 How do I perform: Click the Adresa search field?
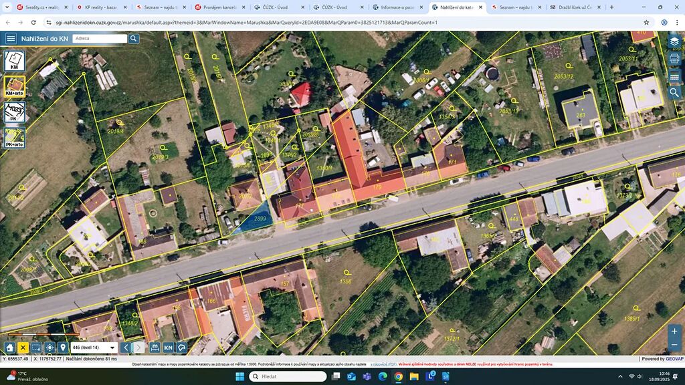[100, 38]
